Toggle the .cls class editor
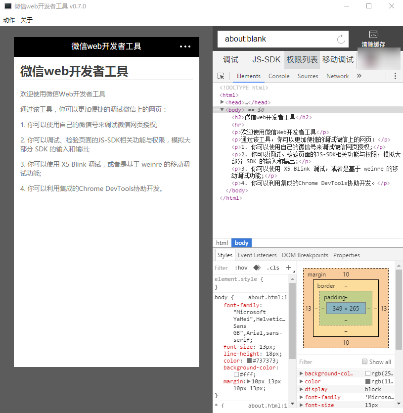 [x=272, y=268]
